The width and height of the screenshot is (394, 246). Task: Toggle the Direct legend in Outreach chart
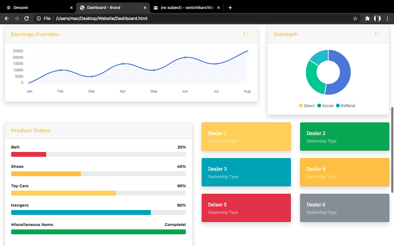(x=306, y=105)
